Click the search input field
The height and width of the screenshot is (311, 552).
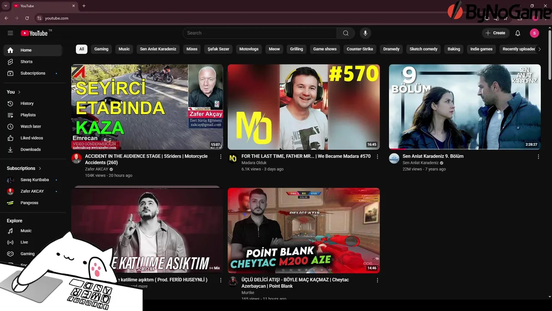[260, 33]
